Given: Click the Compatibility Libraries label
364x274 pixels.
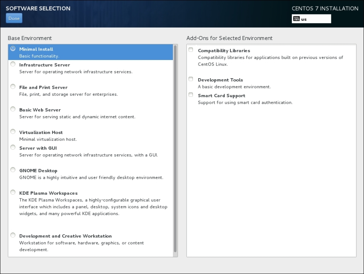Looking at the screenshot, I should coord(224,51).
